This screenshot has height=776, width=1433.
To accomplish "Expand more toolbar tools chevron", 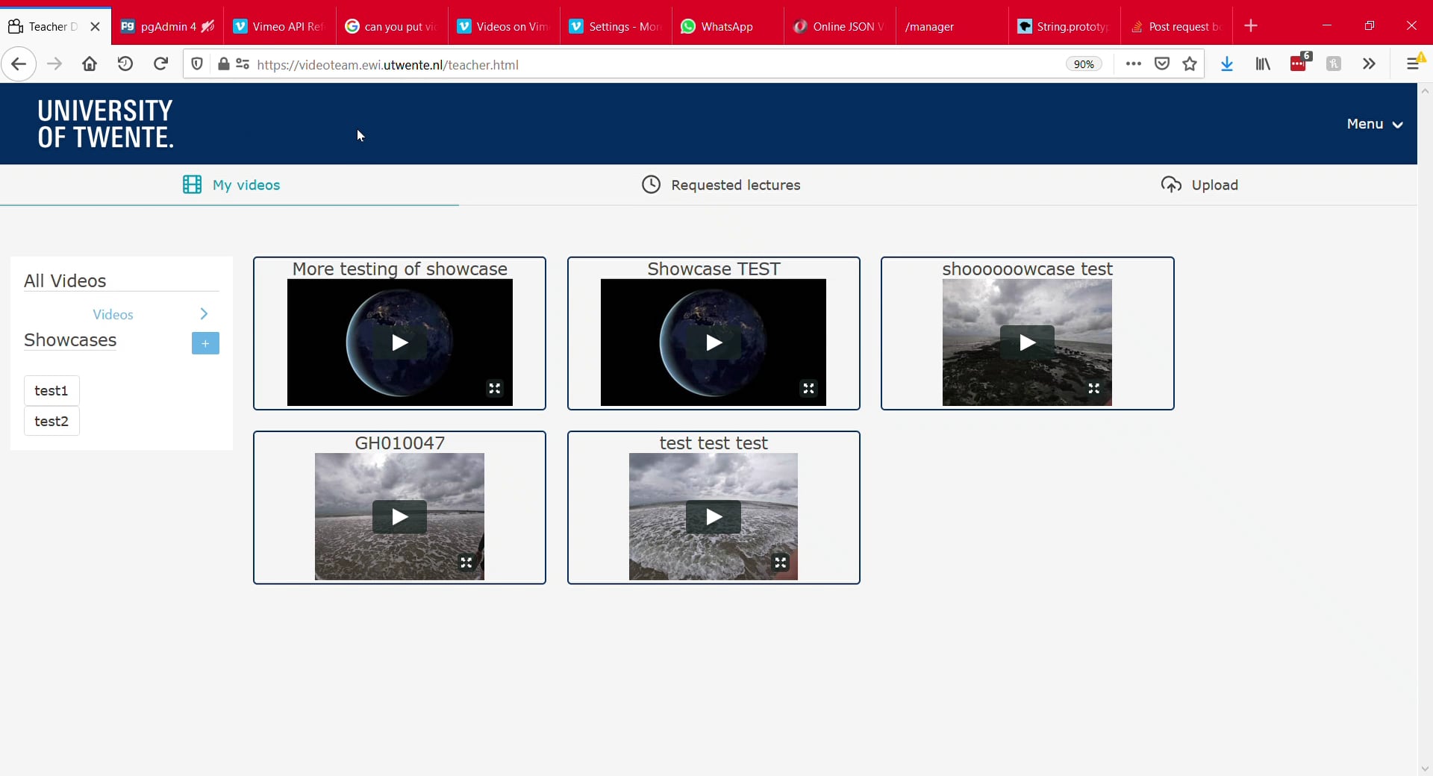I will [x=1369, y=64].
